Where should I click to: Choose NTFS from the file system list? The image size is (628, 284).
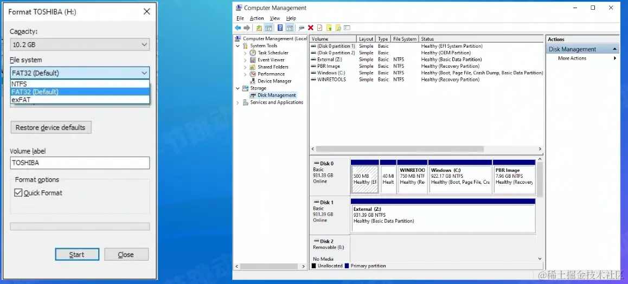pyautogui.click(x=80, y=84)
